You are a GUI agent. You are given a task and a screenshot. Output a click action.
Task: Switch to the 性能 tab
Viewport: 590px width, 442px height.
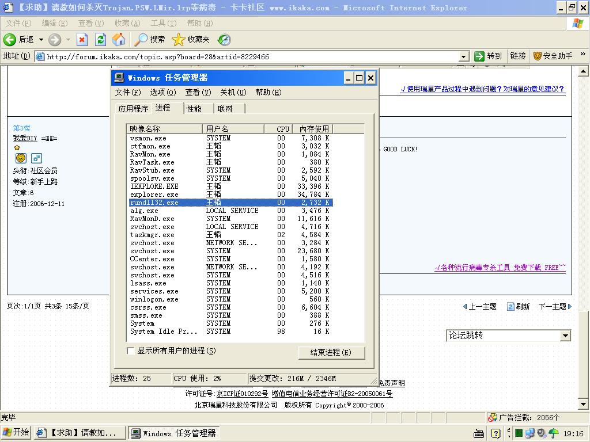(x=194, y=109)
